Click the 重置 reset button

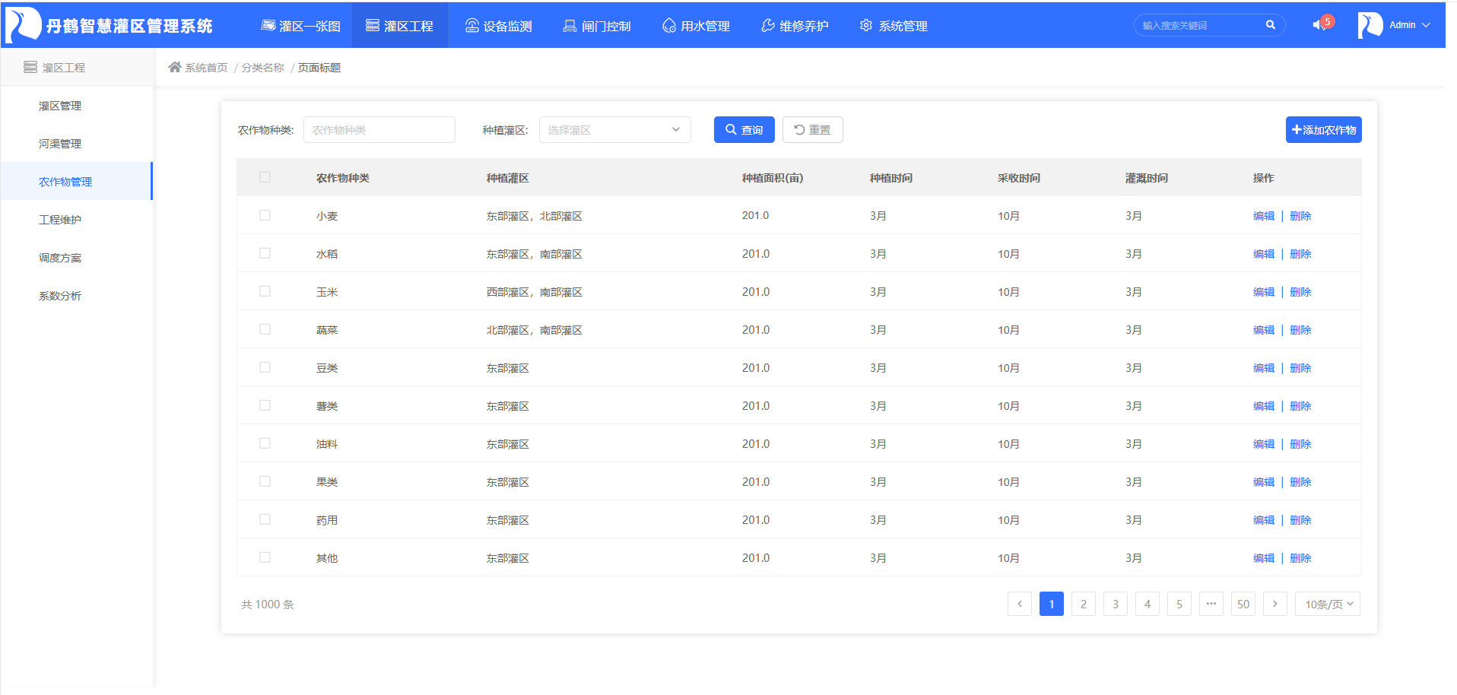(812, 129)
